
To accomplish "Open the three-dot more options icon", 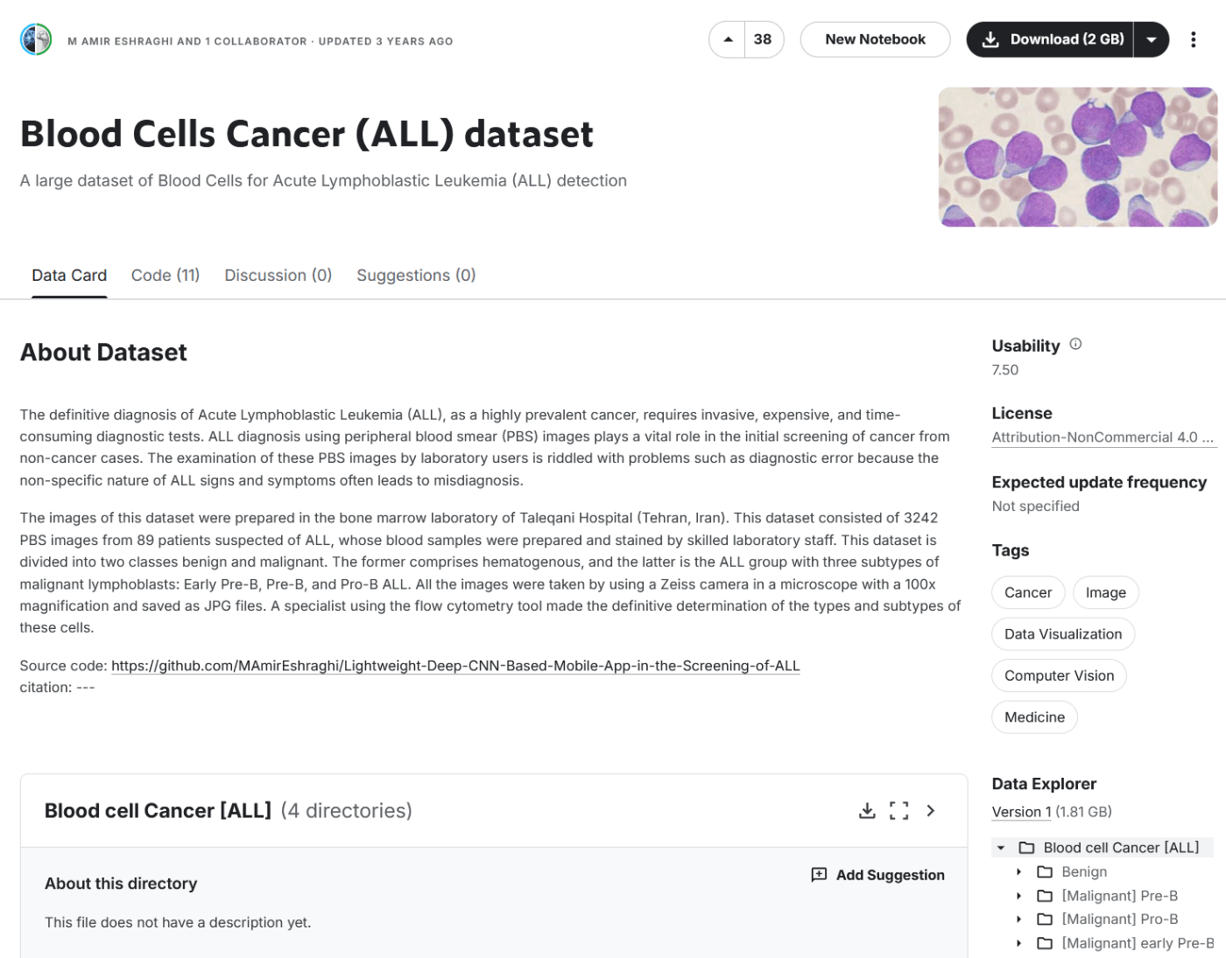I will (x=1194, y=38).
